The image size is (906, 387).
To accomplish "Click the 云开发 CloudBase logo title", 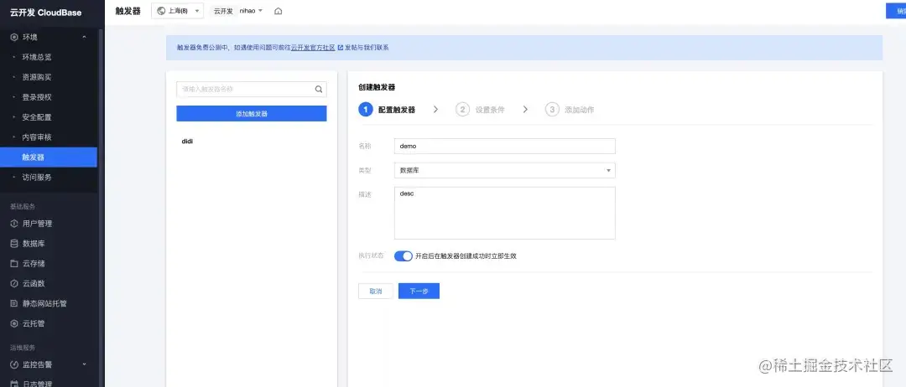I will 45,12.
